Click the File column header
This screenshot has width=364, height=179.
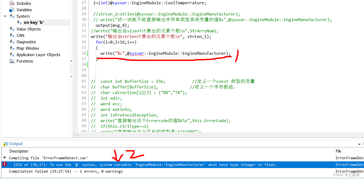click(x=338, y=151)
